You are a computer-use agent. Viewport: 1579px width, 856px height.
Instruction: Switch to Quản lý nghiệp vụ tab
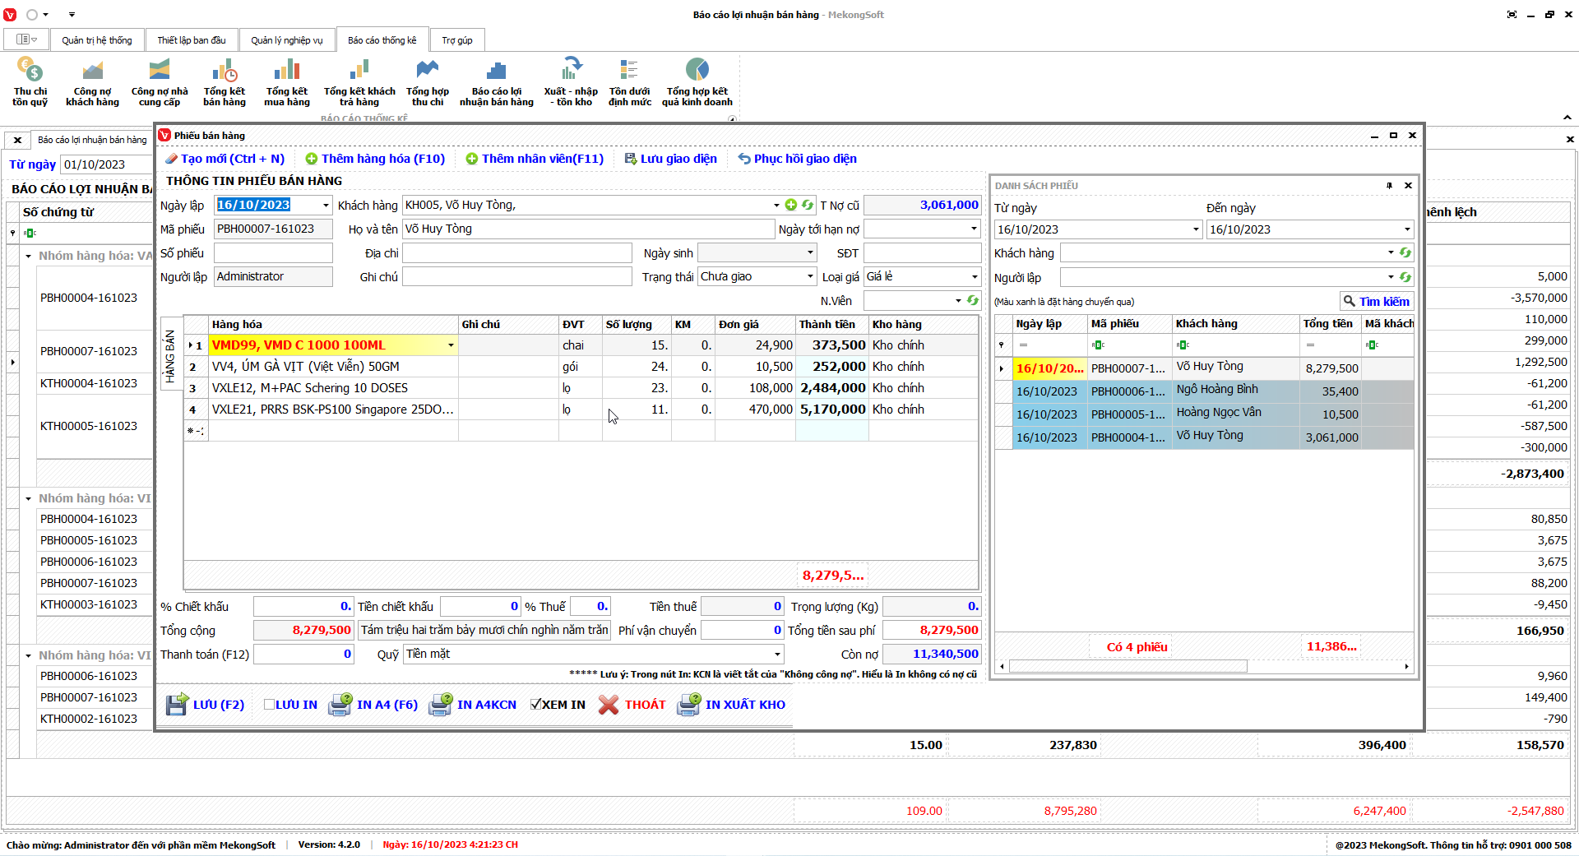[286, 40]
